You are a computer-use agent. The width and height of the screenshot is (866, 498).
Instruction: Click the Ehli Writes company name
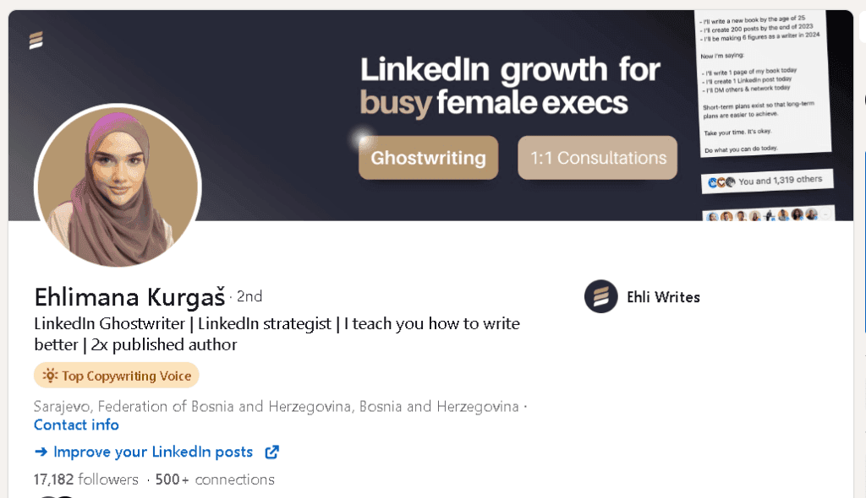663,297
